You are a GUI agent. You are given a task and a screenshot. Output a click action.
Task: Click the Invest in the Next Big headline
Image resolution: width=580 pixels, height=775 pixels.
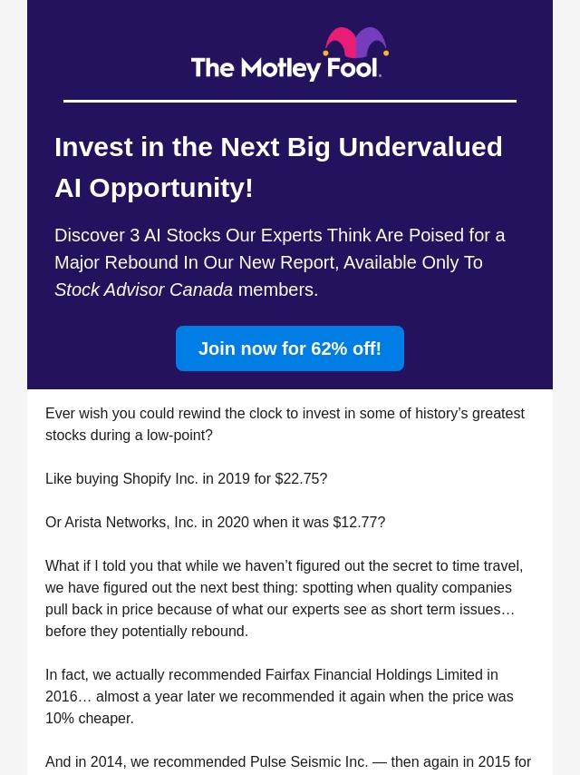click(278, 147)
